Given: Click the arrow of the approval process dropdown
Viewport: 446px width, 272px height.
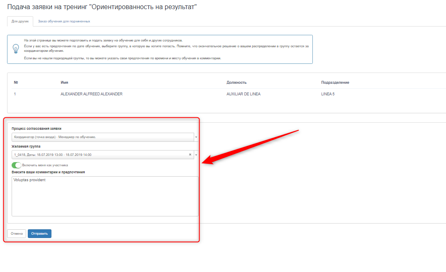Looking at the screenshot, I should pos(196,137).
